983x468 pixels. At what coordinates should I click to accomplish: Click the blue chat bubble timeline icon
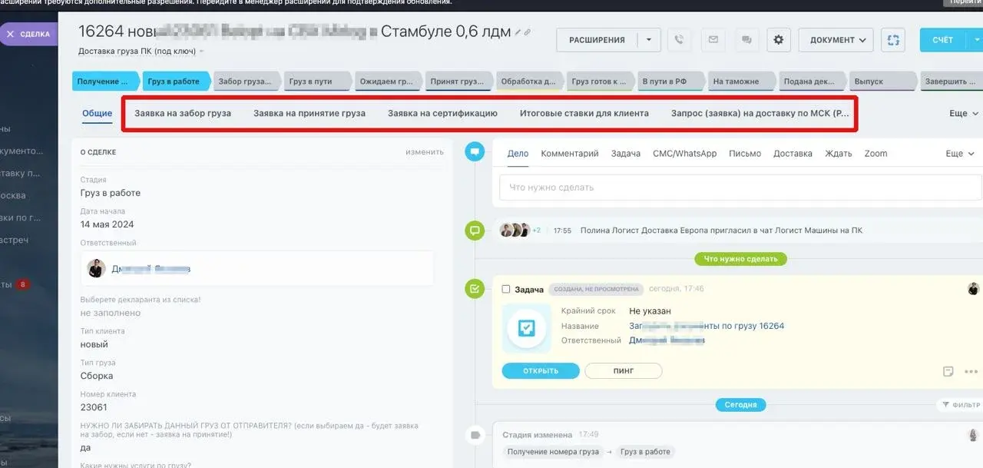[475, 152]
